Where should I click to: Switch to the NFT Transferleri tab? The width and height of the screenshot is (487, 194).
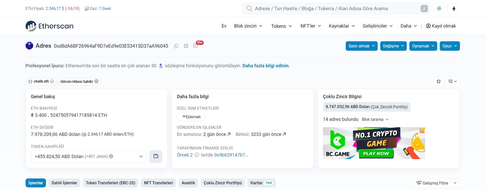coord(158,183)
